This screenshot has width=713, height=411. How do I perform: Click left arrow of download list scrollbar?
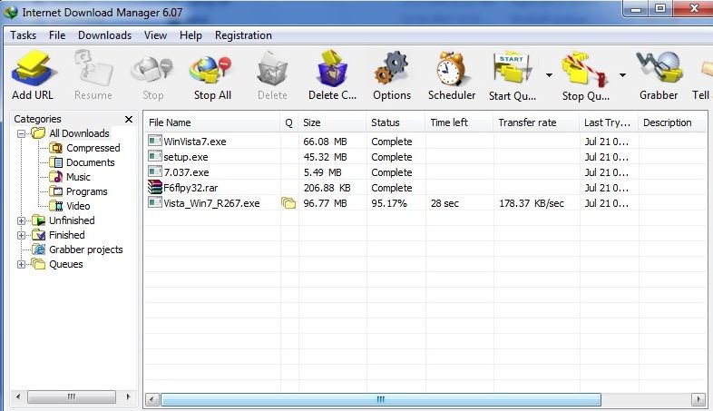click(x=152, y=399)
